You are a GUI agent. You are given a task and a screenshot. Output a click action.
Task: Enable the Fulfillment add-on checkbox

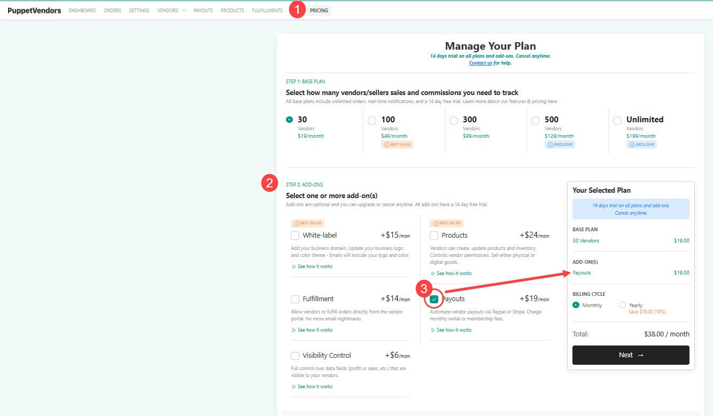[295, 299]
